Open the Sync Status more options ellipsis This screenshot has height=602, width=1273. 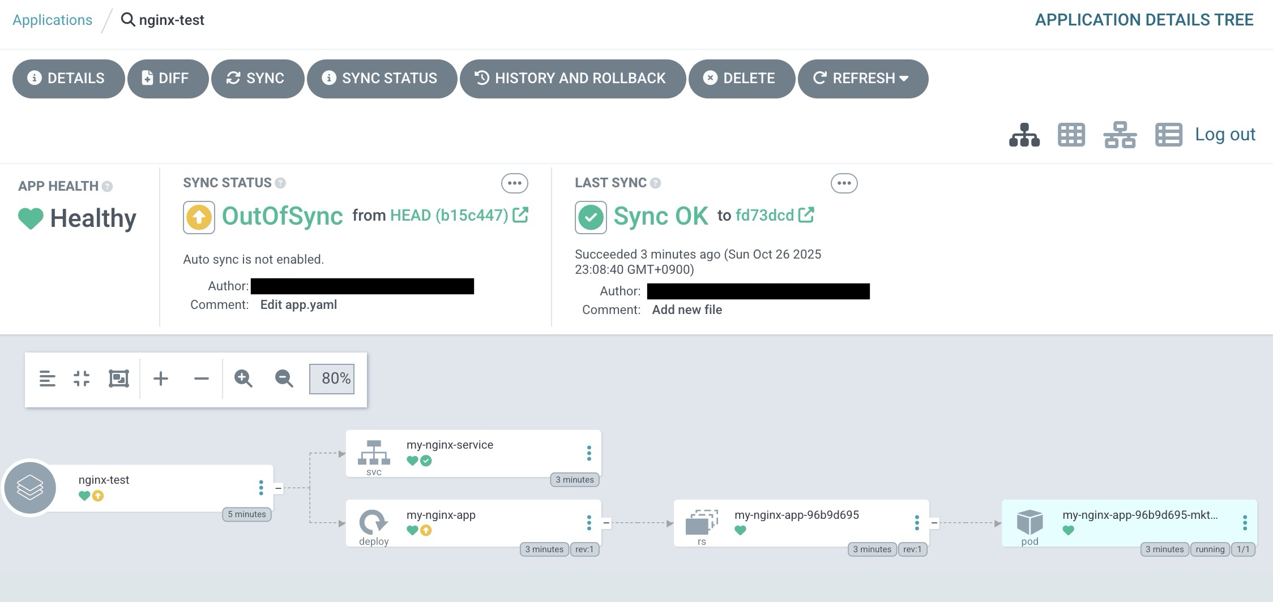tap(514, 183)
